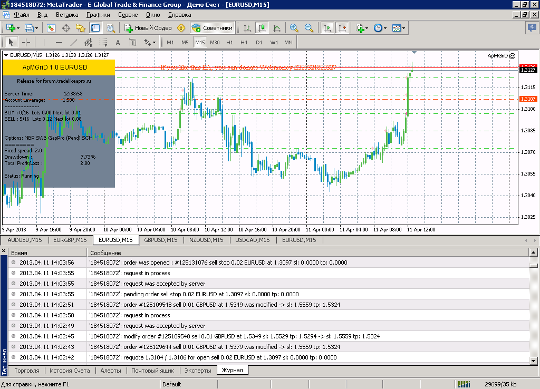Open the Вставка menu
The image size is (540, 389).
pos(67,15)
